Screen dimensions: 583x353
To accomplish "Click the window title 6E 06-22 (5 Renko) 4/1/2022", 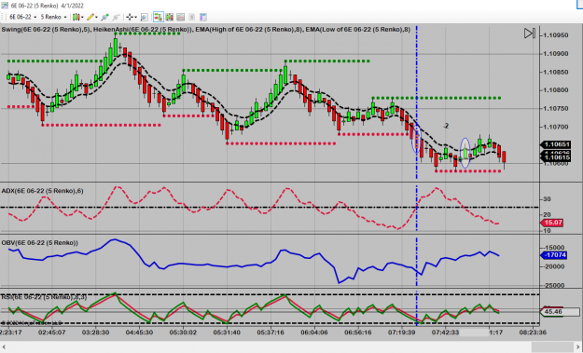I will (x=48, y=6).
